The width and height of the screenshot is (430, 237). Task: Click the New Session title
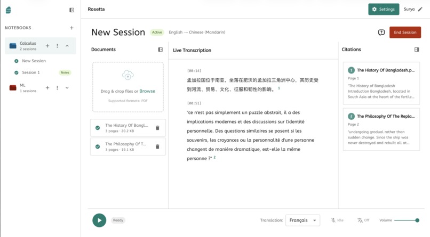click(118, 32)
